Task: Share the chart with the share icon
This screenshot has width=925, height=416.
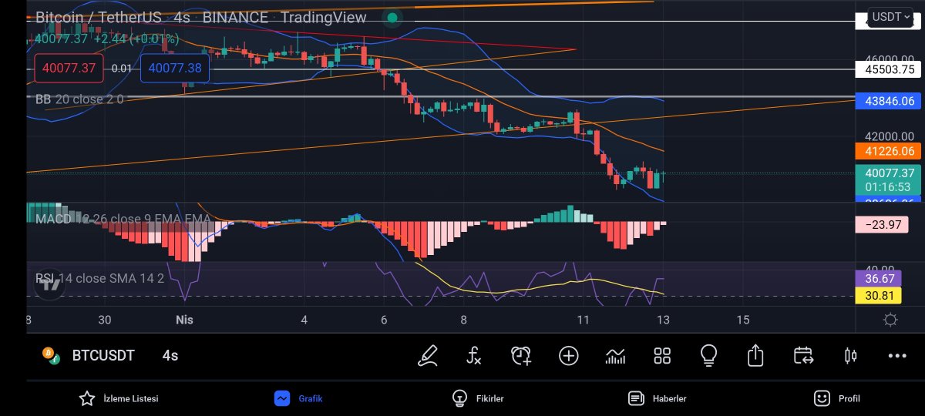Action: click(x=755, y=355)
